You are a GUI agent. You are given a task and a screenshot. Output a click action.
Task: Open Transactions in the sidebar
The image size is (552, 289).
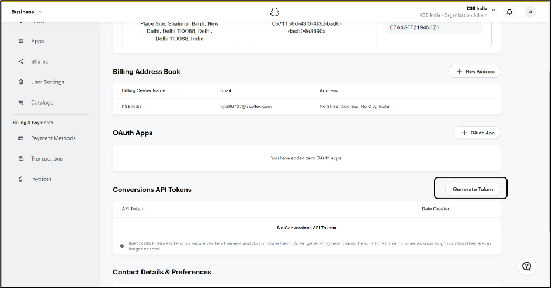(47, 159)
